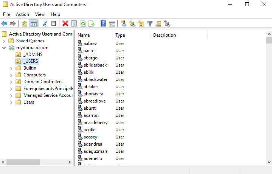Sort list by Type column header
The height and width of the screenshot is (174, 272).
(x=132, y=35)
